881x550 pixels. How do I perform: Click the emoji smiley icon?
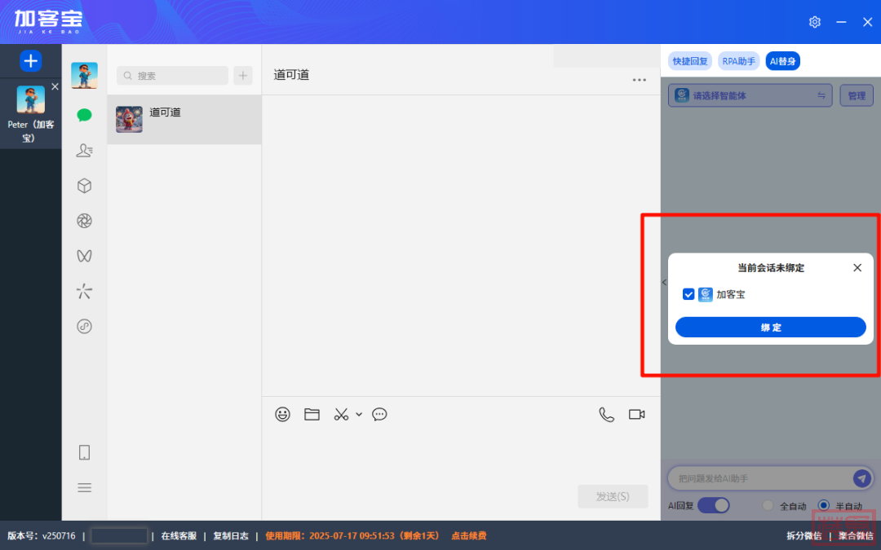(282, 414)
